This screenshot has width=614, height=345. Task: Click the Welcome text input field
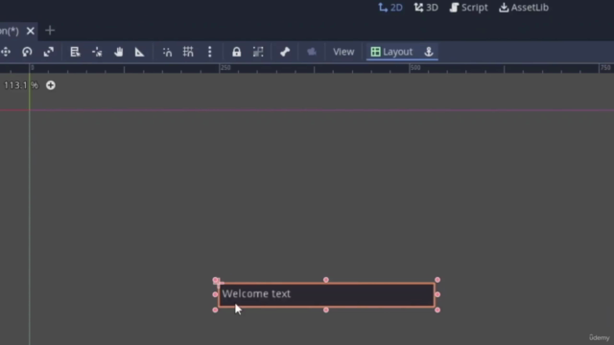click(326, 294)
